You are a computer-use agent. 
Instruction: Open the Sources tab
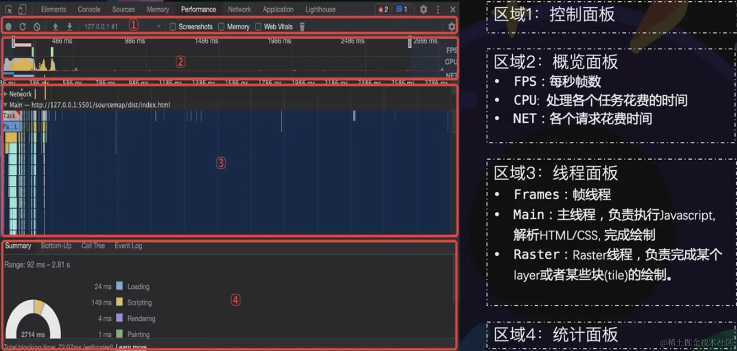coord(123,9)
